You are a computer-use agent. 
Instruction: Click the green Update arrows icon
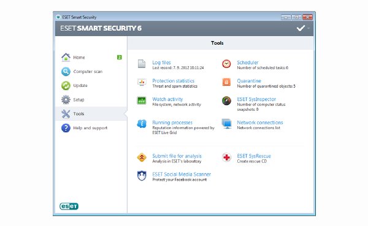point(66,86)
